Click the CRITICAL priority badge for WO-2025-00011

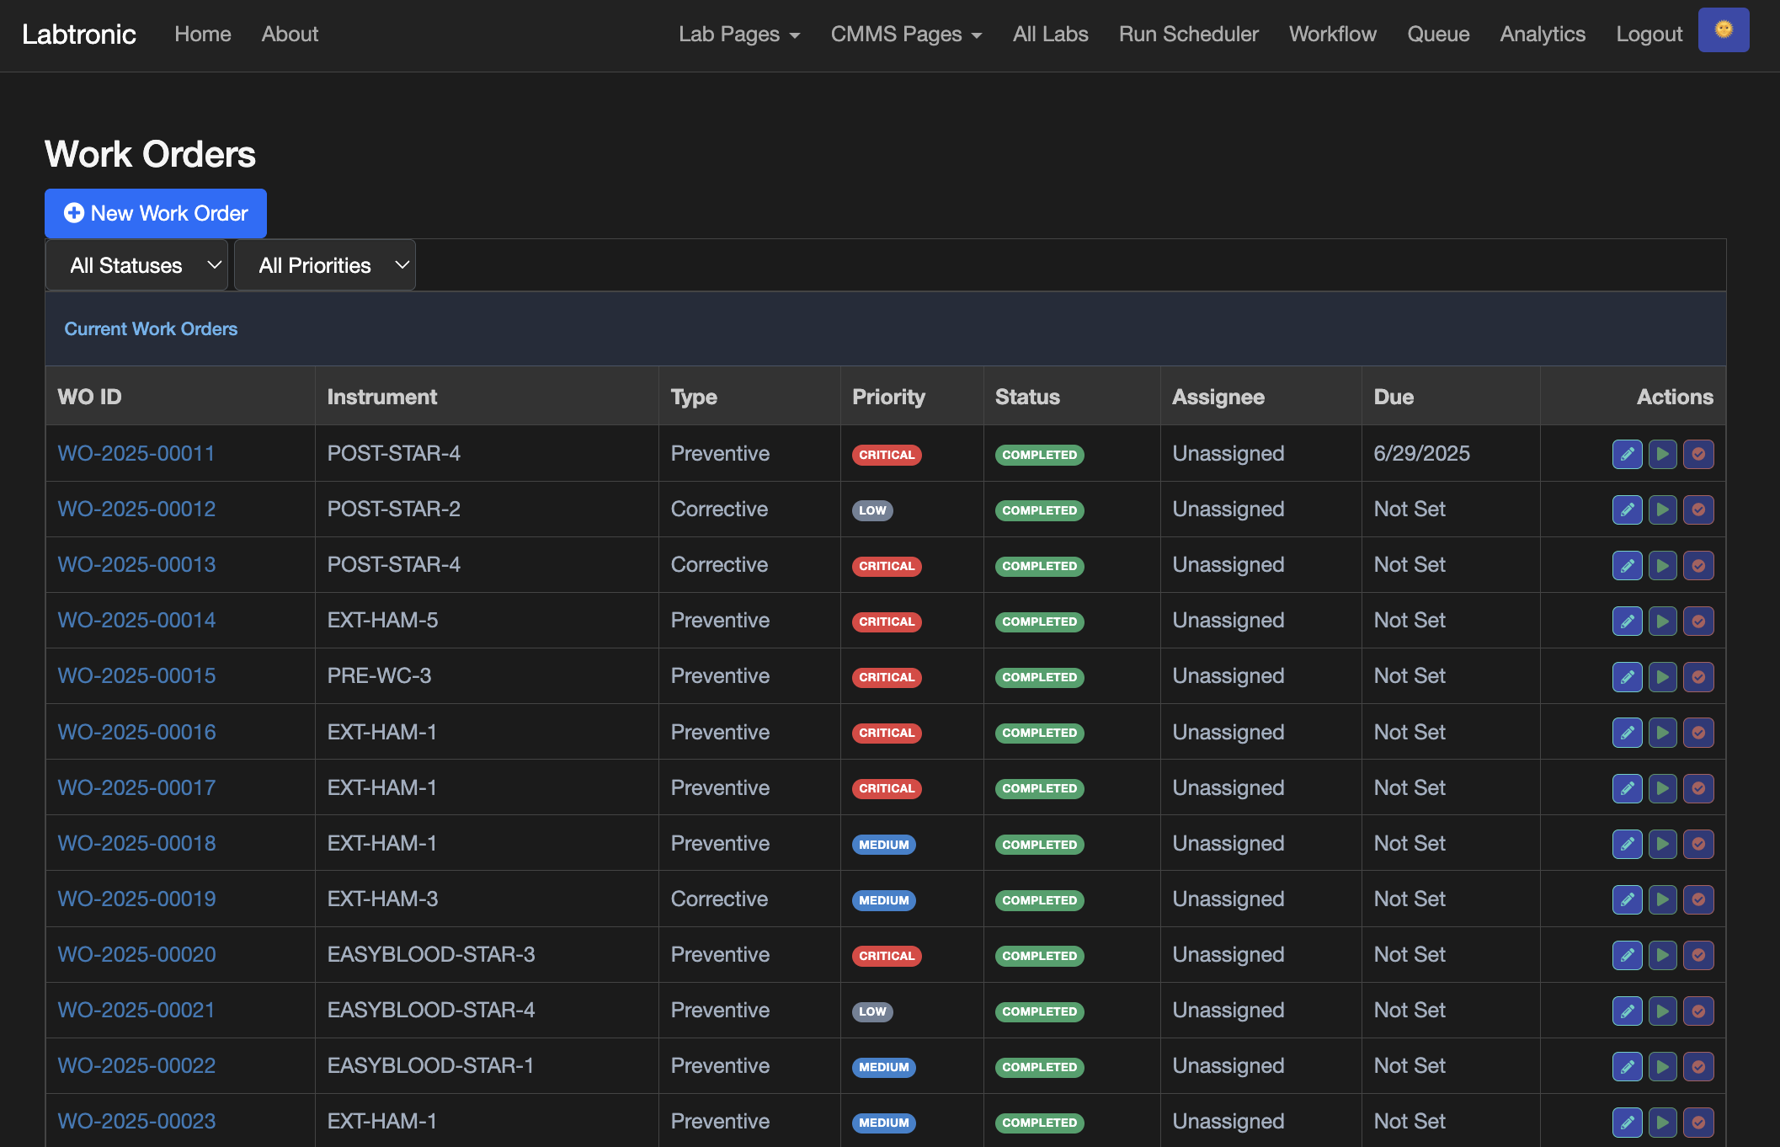886,455
